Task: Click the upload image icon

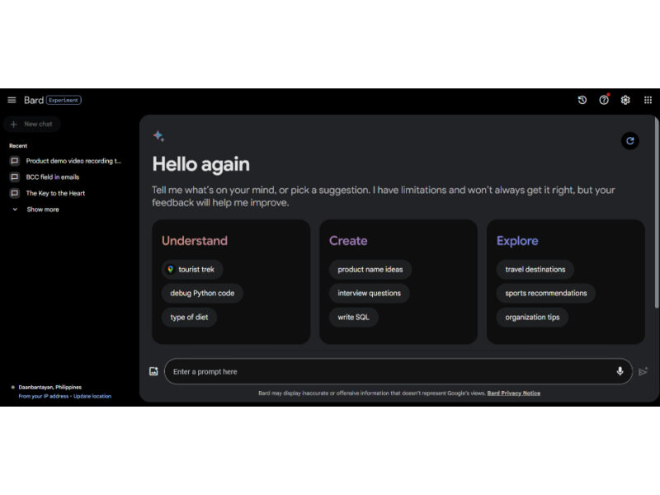Action: click(x=153, y=371)
